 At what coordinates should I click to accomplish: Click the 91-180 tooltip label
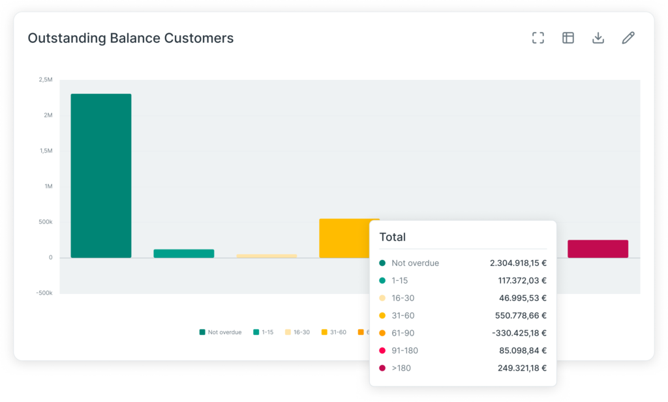point(404,351)
